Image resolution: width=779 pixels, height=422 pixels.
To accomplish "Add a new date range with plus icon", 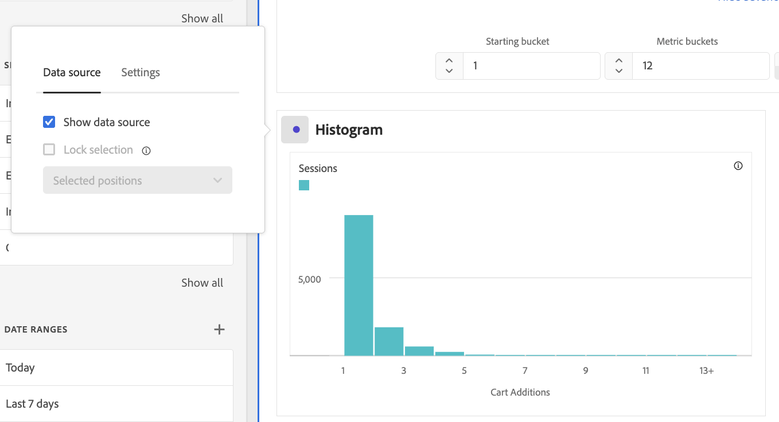I will pos(219,329).
